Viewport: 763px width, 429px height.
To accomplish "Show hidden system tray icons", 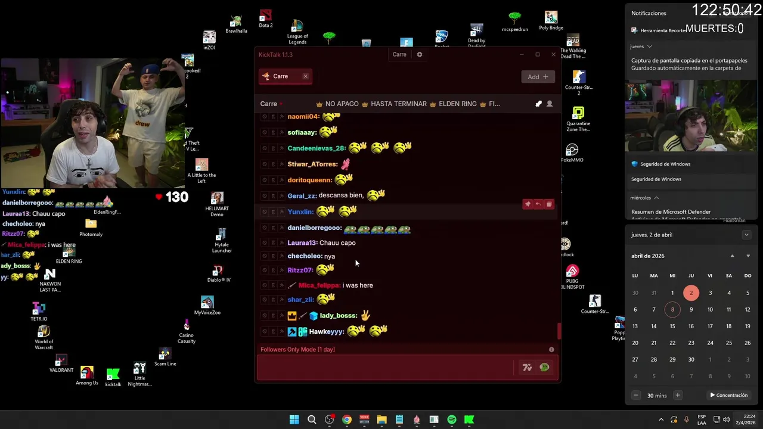I will (660, 419).
